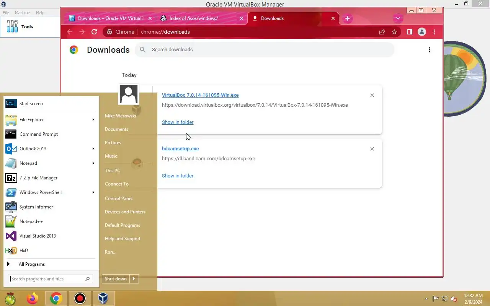Click the Shut down button
The height and width of the screenshot is (306, 490).
pyautogui.click(x=116, y=279)
